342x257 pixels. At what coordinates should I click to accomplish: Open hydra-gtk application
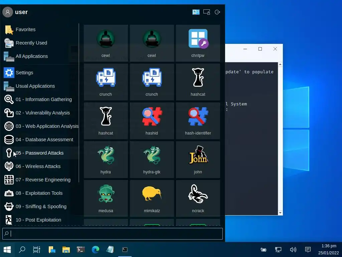pyautogui.click(x=152, y=160)
